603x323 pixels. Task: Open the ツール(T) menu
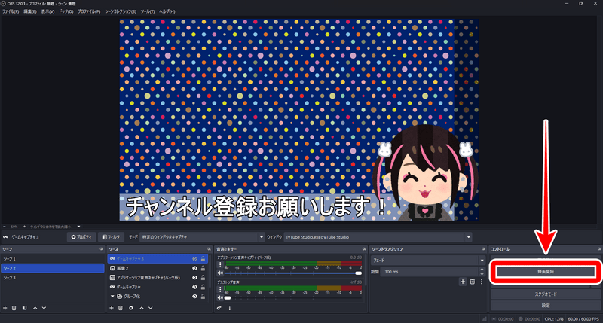click(x=148, y=11)
